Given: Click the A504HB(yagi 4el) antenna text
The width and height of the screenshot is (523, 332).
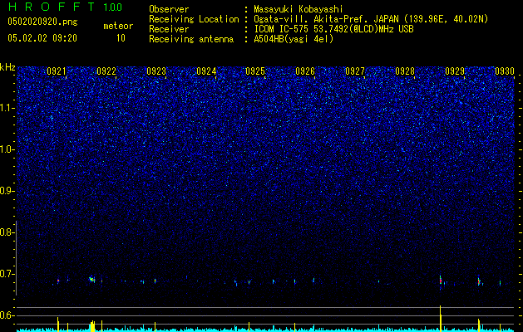Looking at the screenshot, I should 294,39.
